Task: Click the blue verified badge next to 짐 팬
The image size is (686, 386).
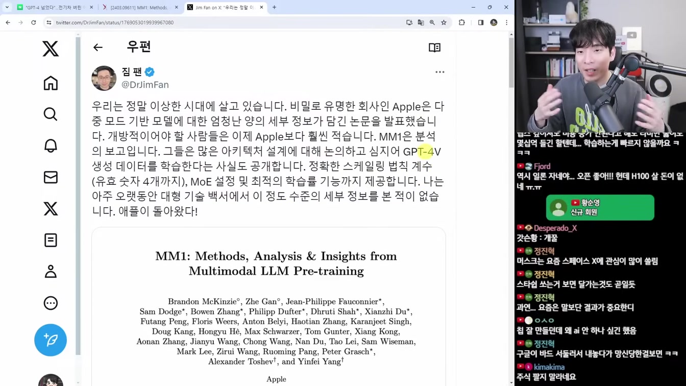Action: [150, 72]
